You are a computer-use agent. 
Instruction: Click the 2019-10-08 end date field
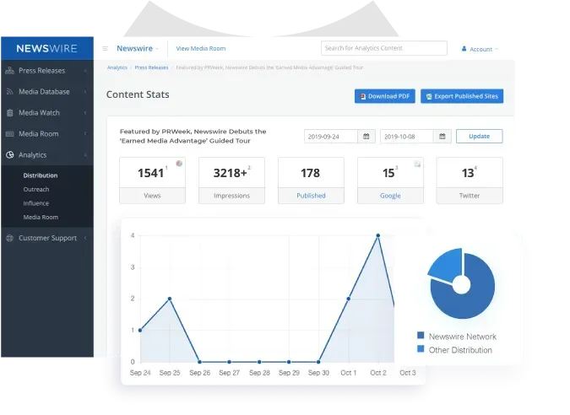click(x=407, y=137)
